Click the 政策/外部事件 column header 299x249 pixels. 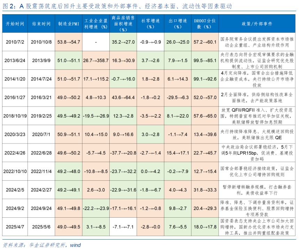(257, 24)
